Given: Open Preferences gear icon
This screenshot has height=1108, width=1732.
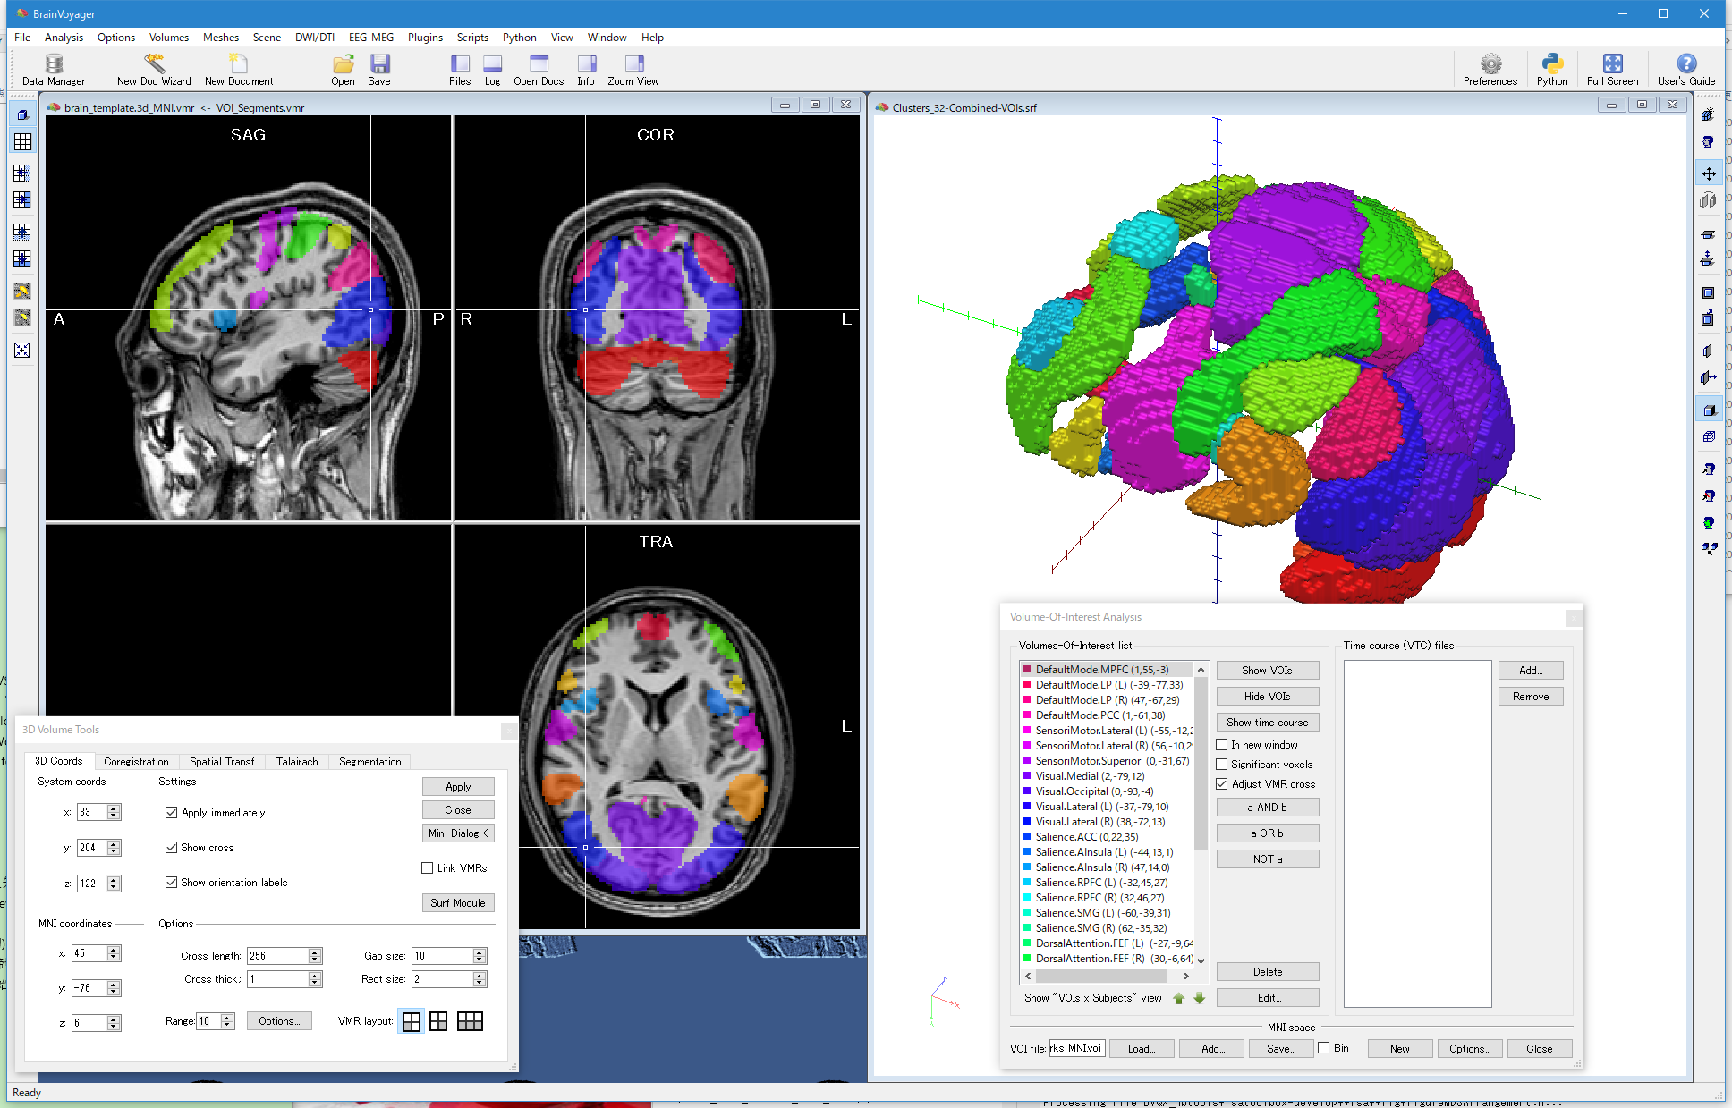Looking at the screenshot, I should click(x=1490, y=70).
